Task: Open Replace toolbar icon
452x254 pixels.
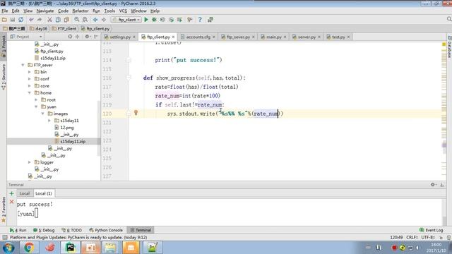Action: click(x=85, y=20)
